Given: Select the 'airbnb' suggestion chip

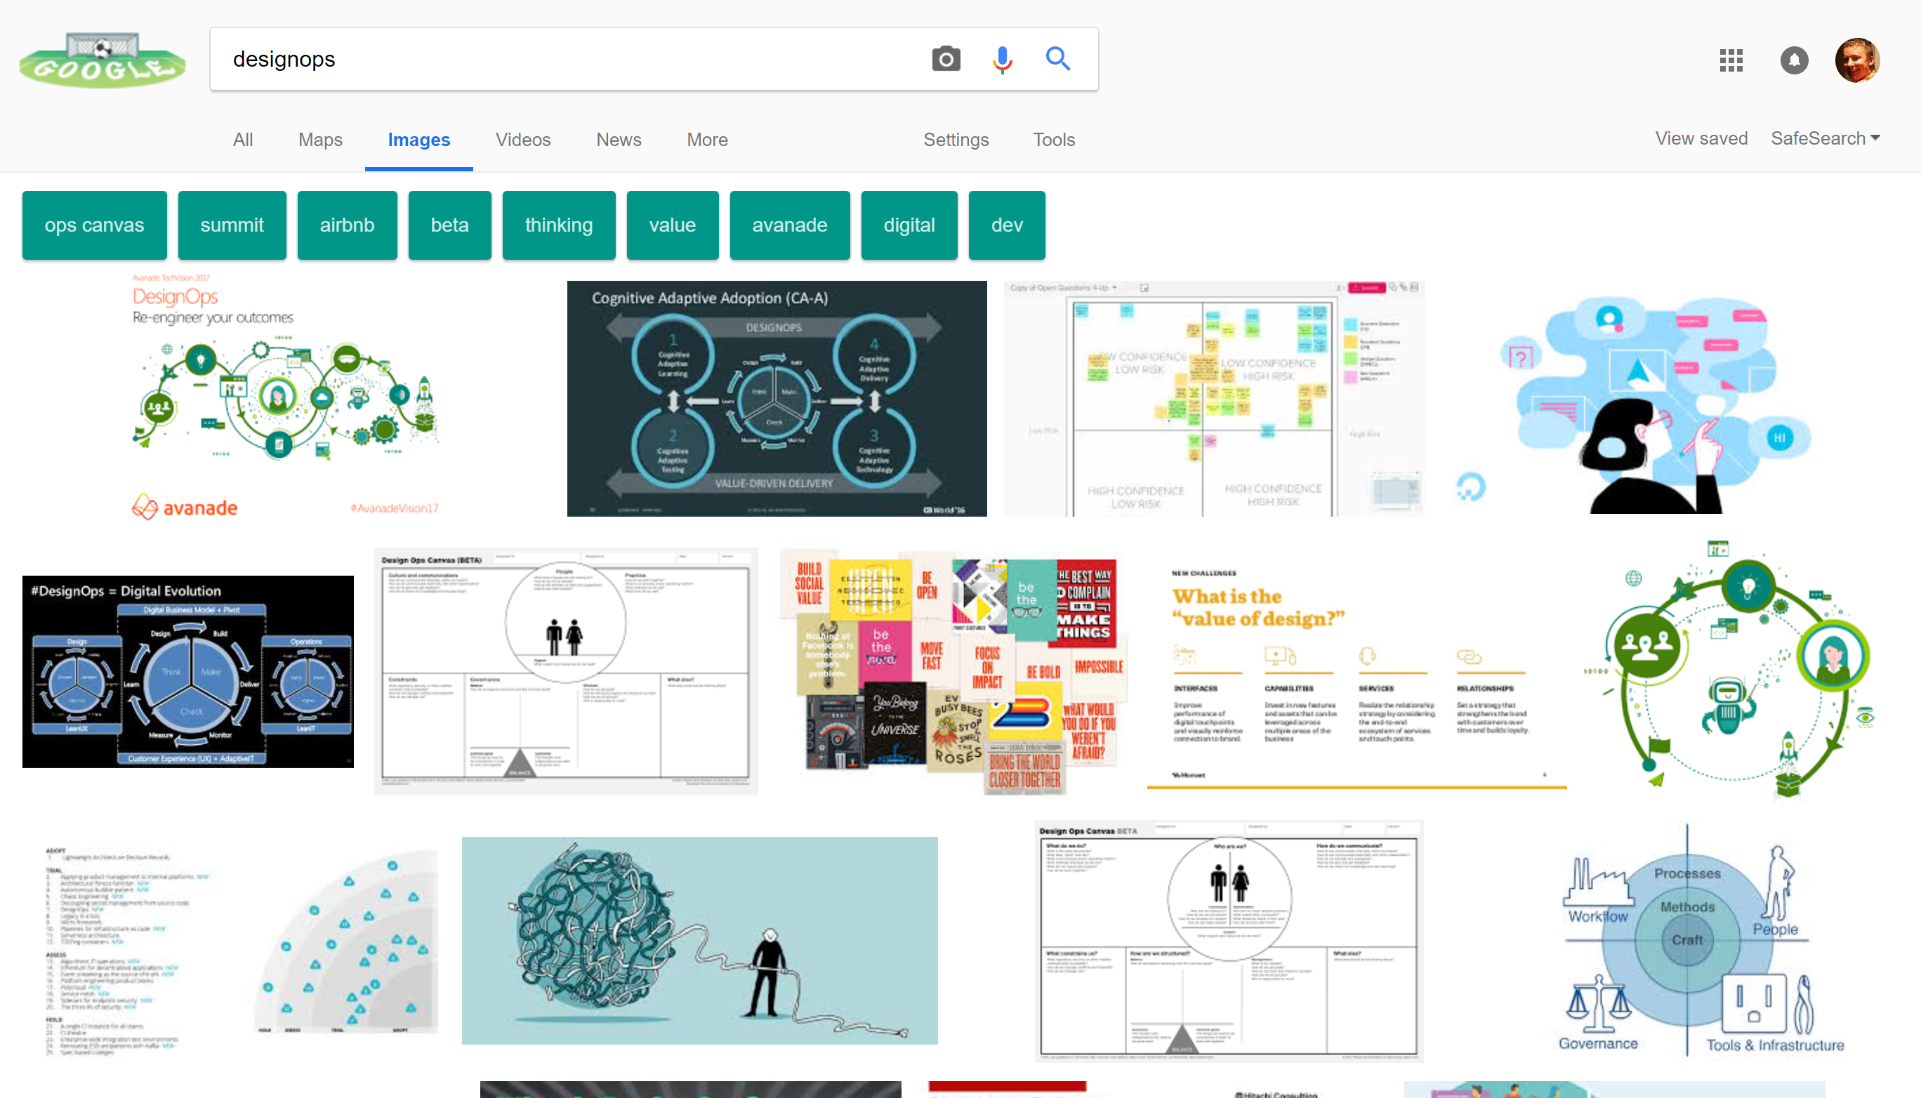Looking at the screenshot, I should (x=347, y=225).
